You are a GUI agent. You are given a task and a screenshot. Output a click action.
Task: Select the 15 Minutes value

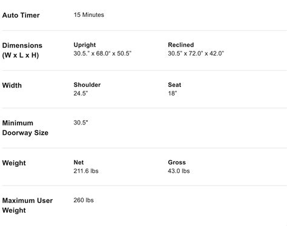[89, 15]
